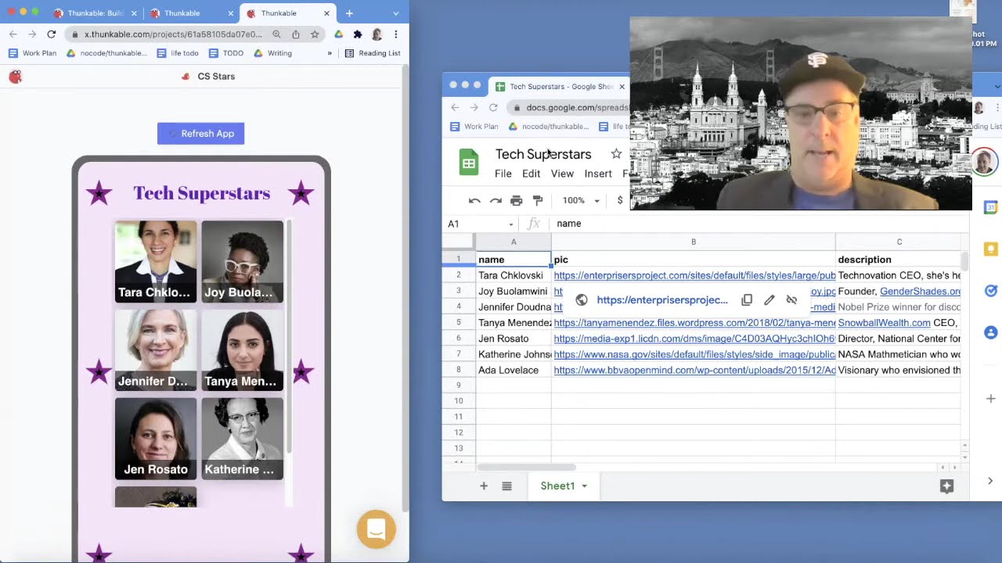
Task: Open the SnowballWealth.com link
Action: [x=885, y=323]
